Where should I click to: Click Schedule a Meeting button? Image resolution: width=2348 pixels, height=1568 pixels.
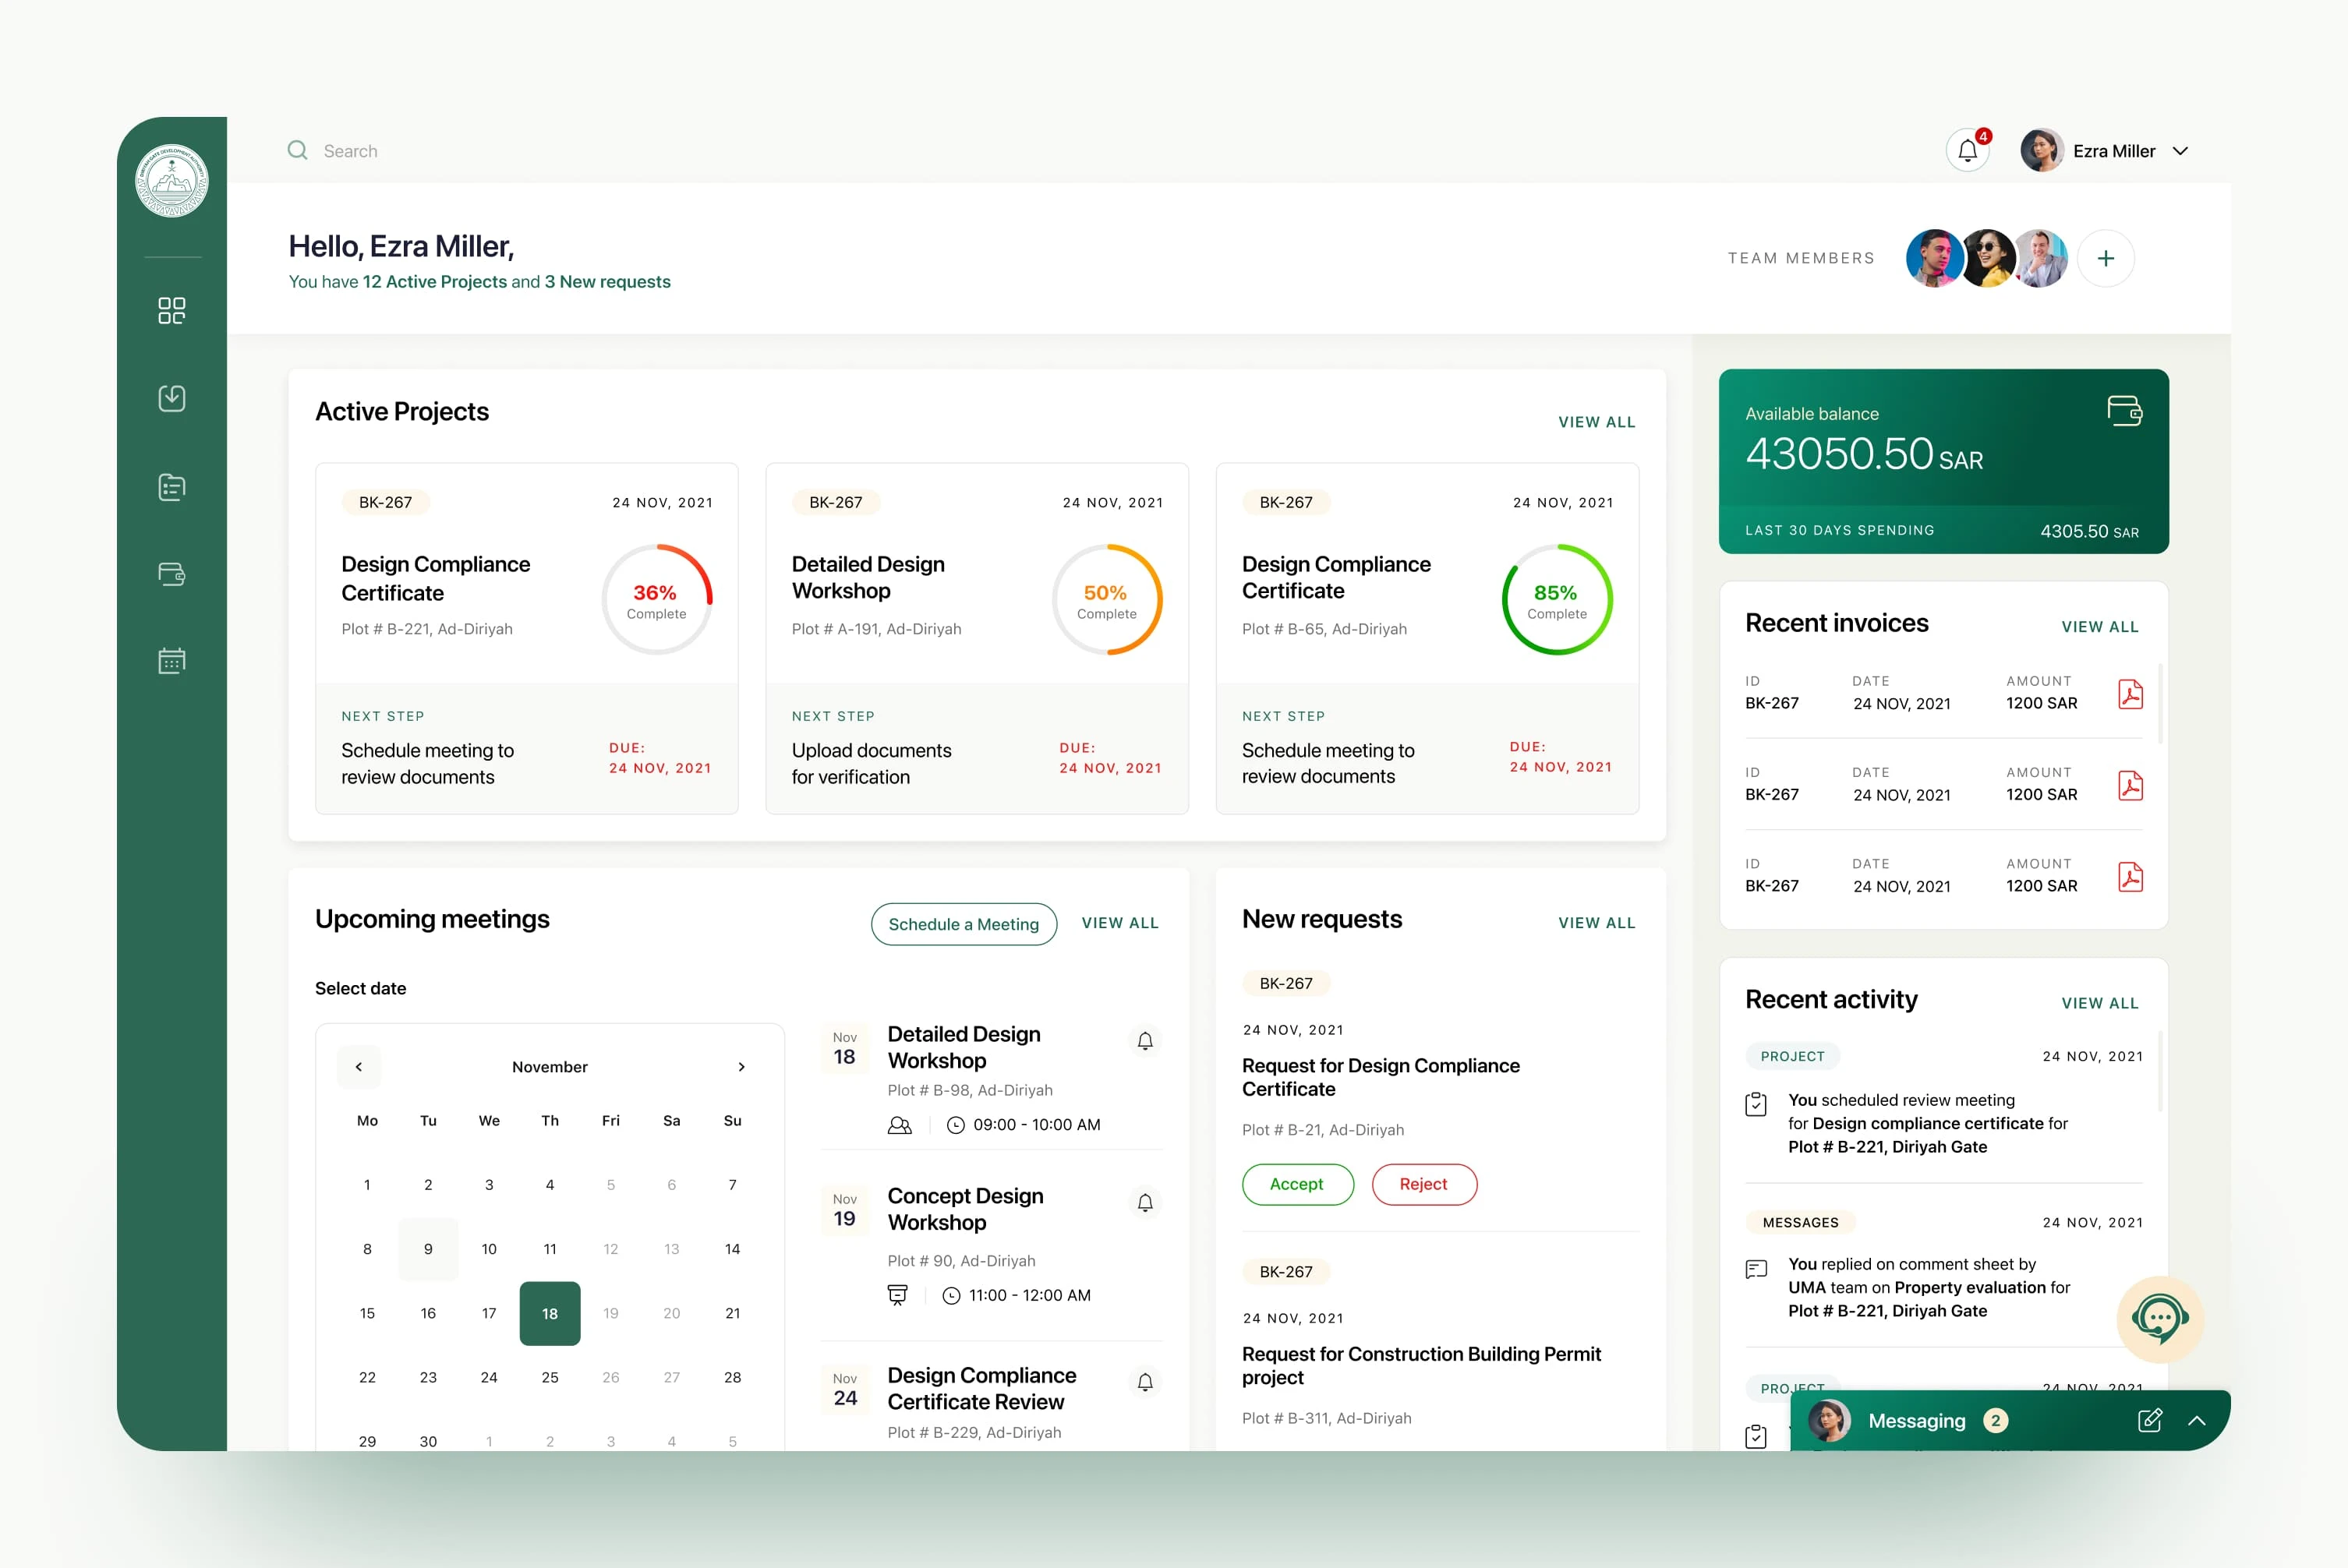coord(963,924)
